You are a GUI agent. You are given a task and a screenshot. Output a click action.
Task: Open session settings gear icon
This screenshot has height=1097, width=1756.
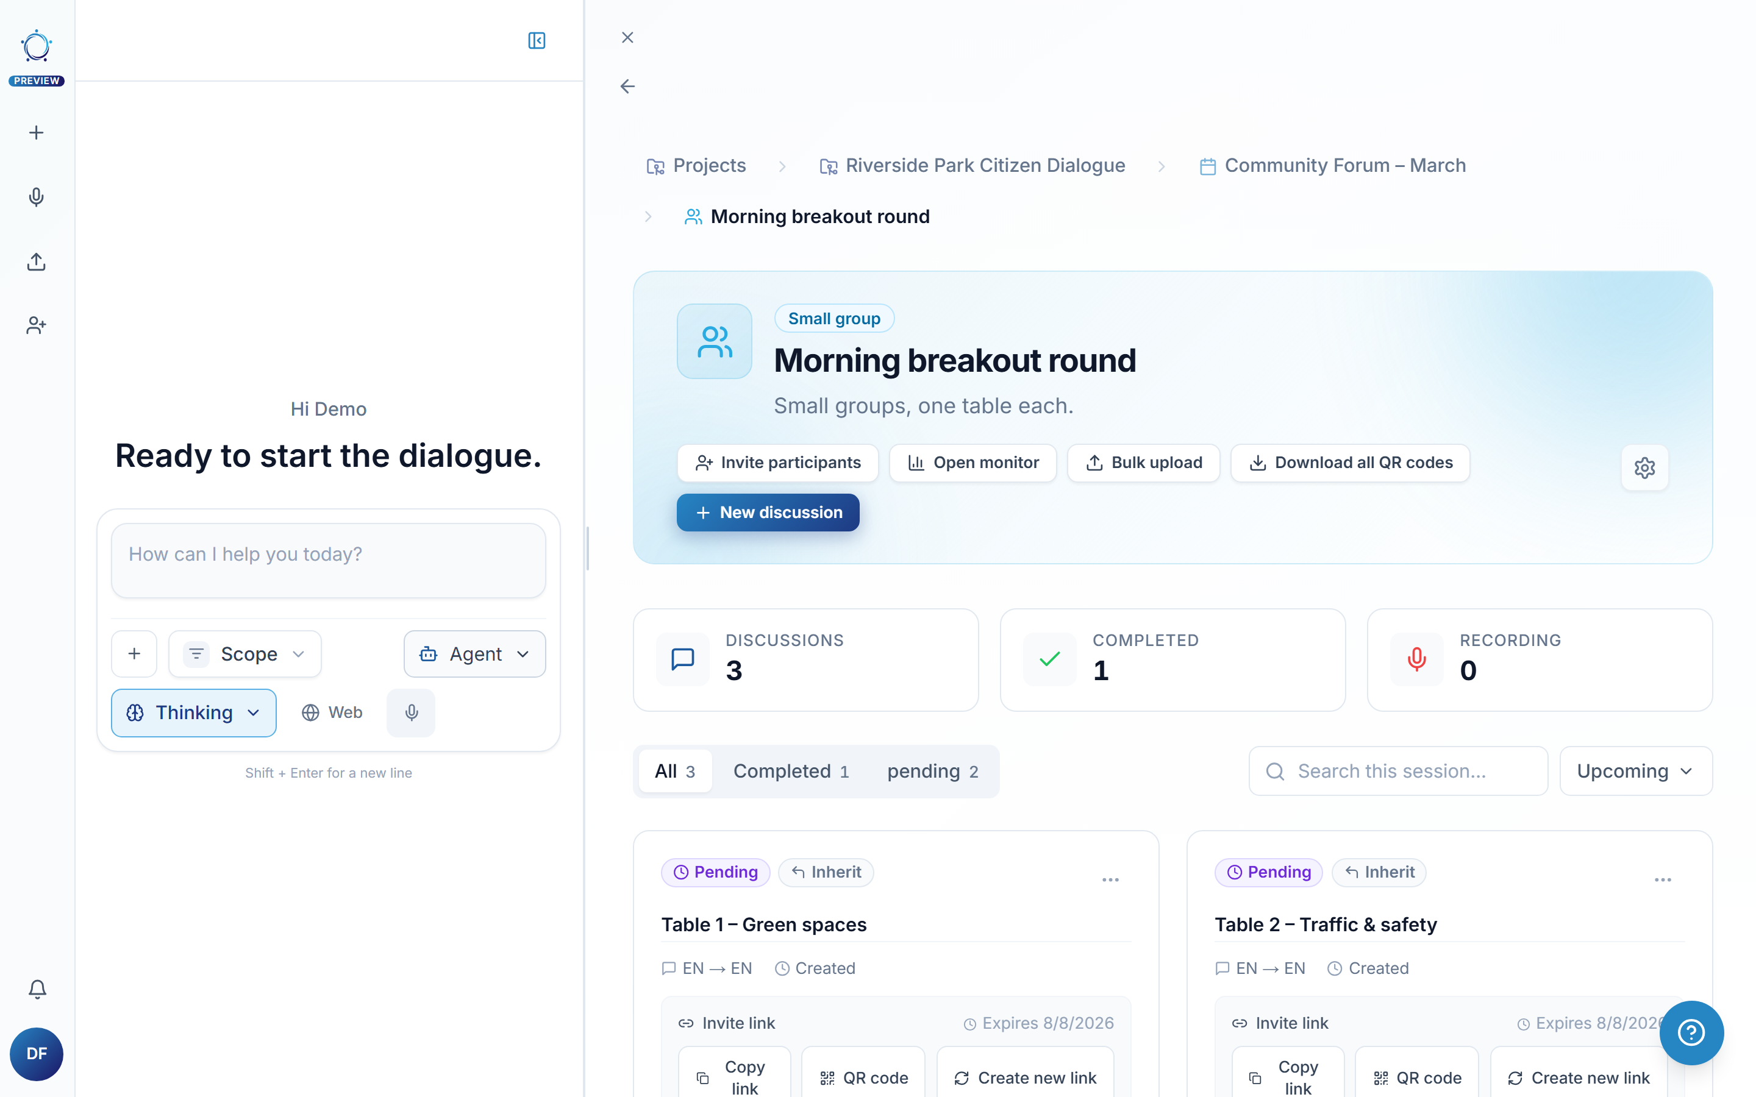tap(1644, 467)
